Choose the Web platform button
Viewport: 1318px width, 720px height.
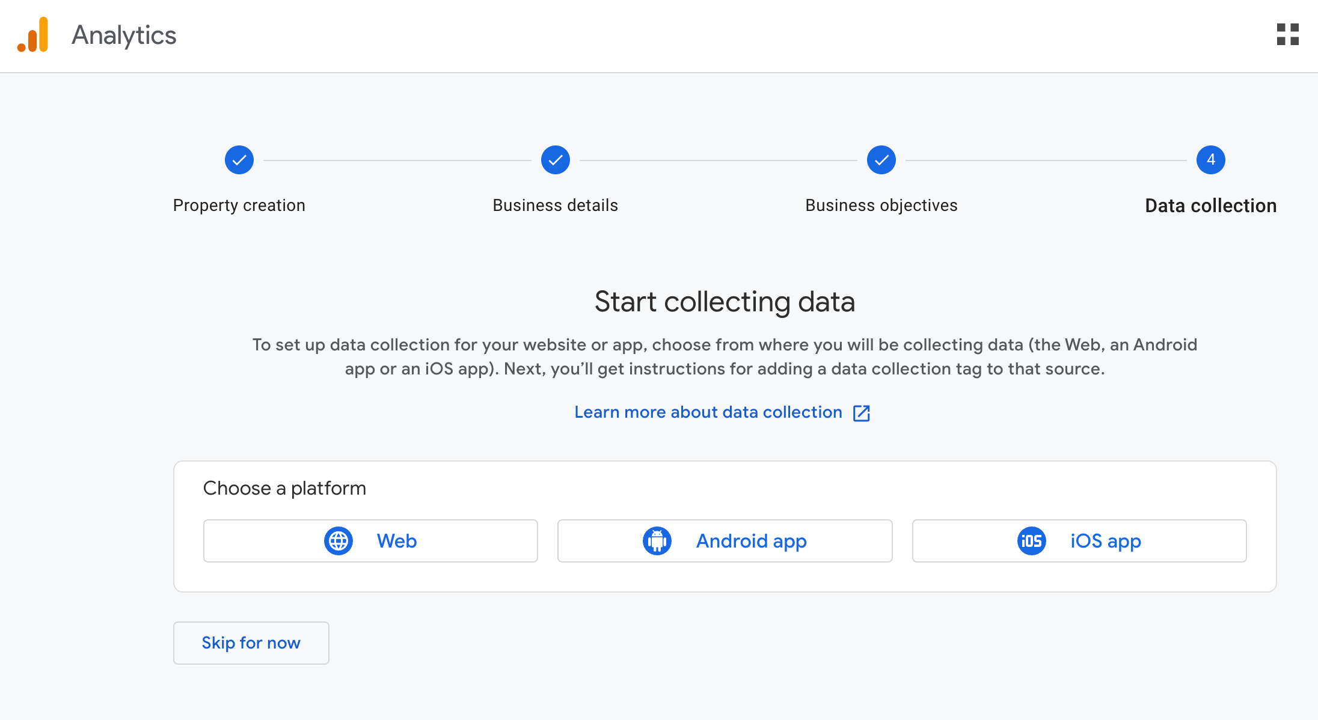[x=370, y=541]
